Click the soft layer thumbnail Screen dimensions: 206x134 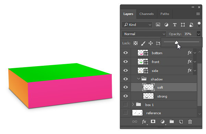[148, 87]
